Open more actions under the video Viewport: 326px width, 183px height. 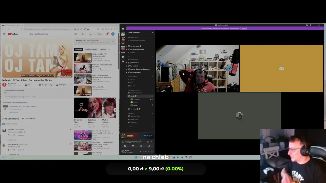pos(71,85)
